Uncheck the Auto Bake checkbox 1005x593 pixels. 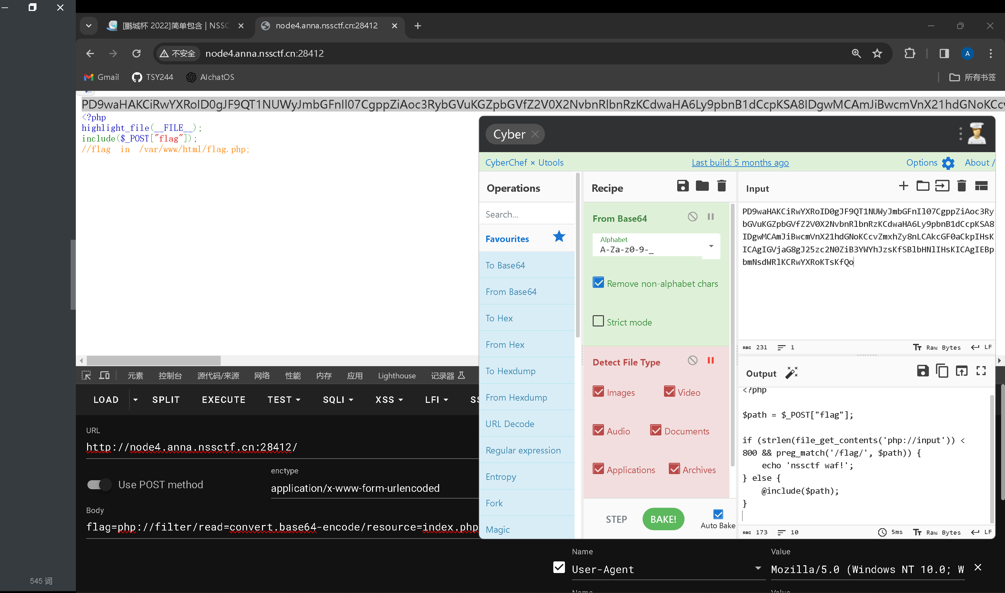[718, 514]
